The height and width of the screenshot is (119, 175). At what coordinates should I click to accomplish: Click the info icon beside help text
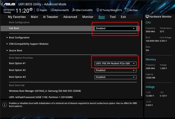tap(5, 105)
